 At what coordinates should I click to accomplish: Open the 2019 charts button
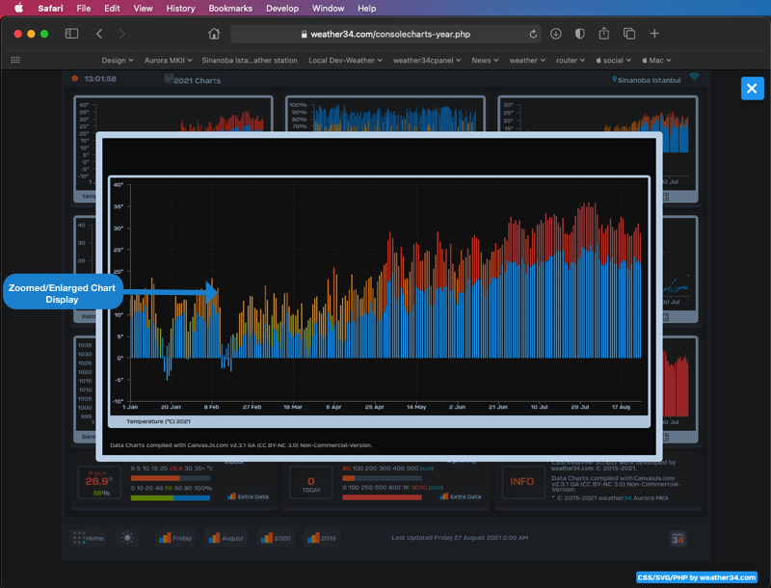[322, 538]
